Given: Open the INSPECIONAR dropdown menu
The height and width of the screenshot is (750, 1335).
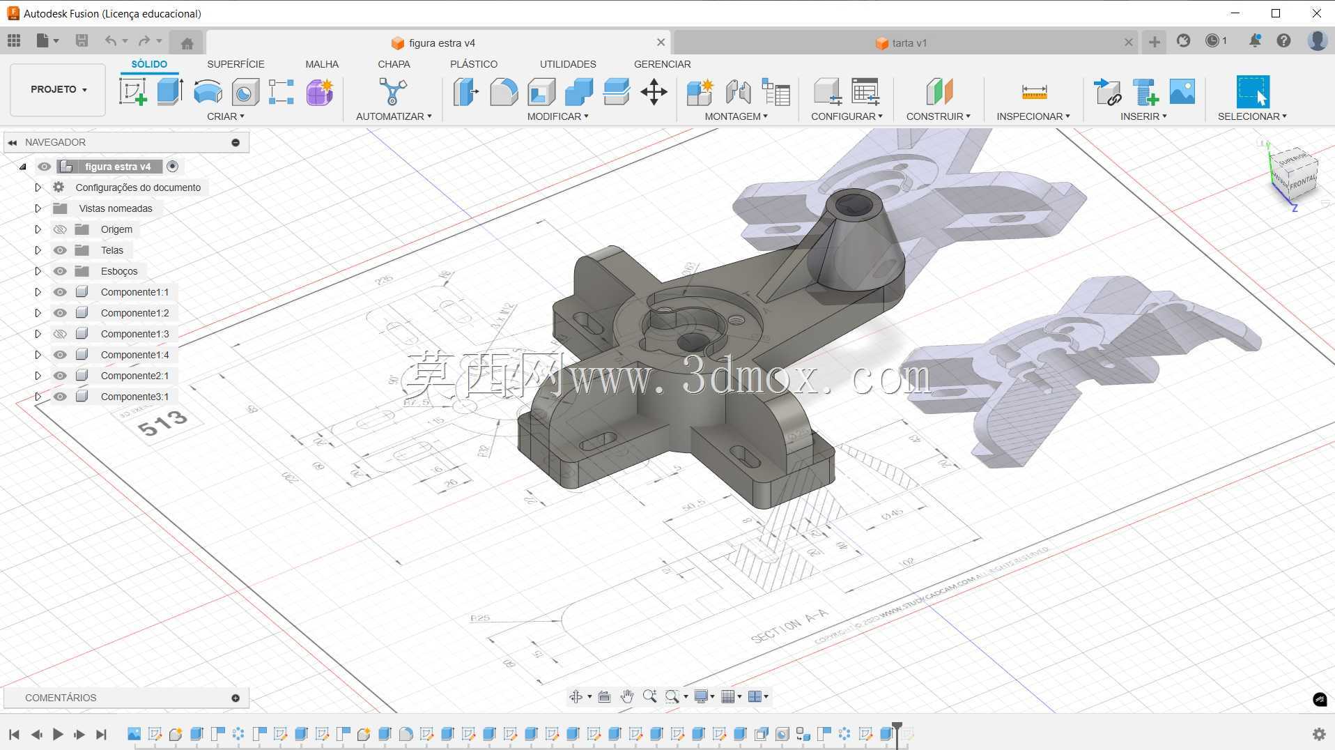Looking at the screenshot, I should point(1033,116).
